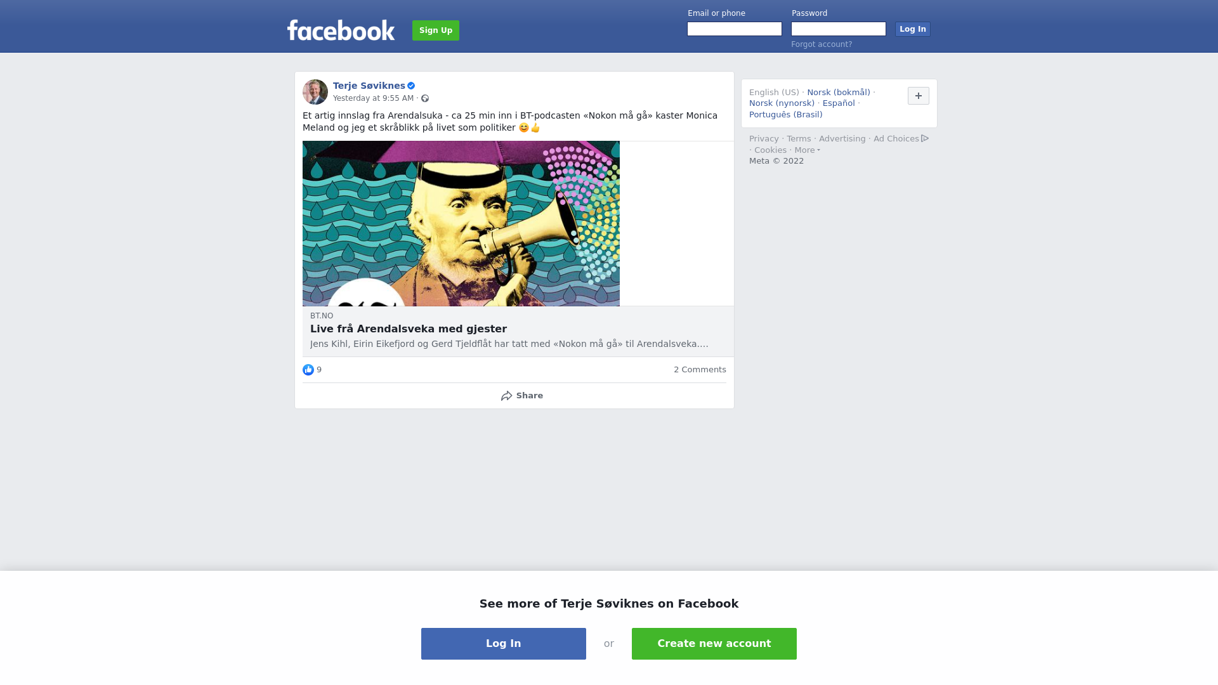The width and height of the screenshot is (1218, 685).
Task: Click the public globe privacy icon
Action: [x=425, y=98]
